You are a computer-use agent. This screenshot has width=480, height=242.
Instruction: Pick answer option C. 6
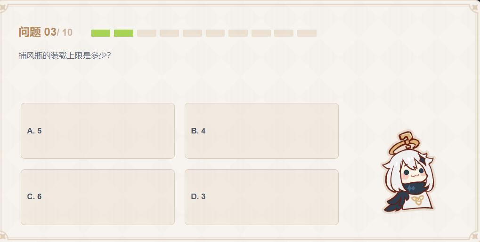tap(98, 197)
